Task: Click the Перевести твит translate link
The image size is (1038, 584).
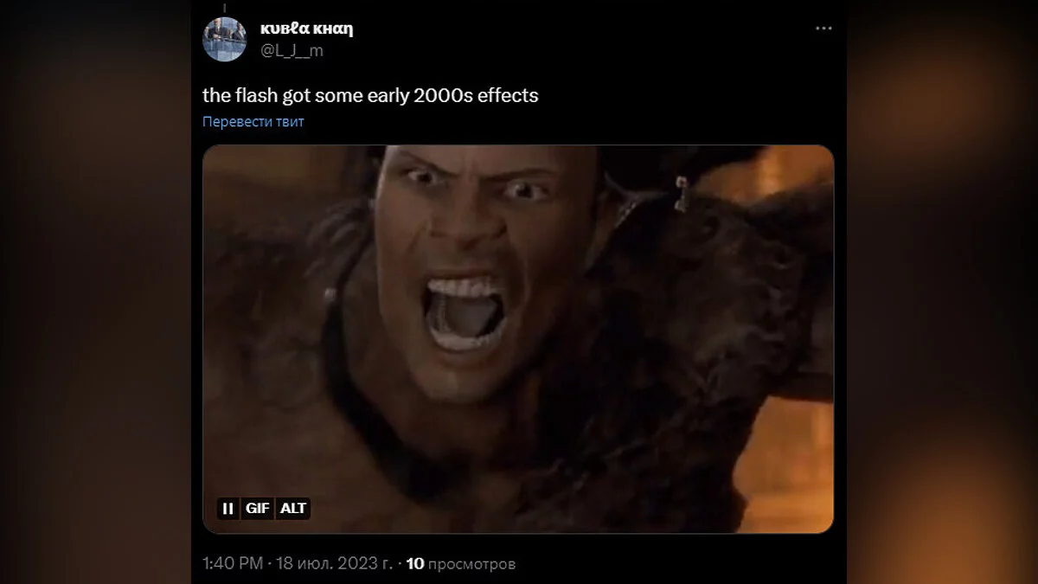Action: 253,122
